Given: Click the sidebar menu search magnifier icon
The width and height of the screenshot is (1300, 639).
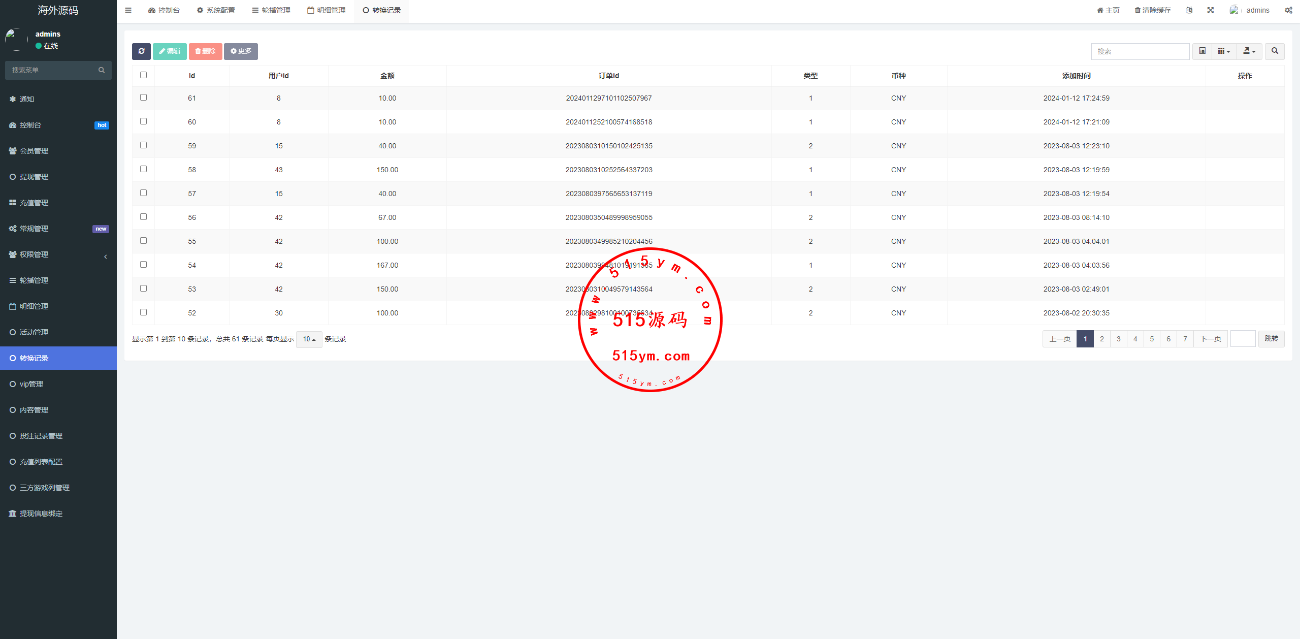Looking at the screenshot, I should pos(102,70).
